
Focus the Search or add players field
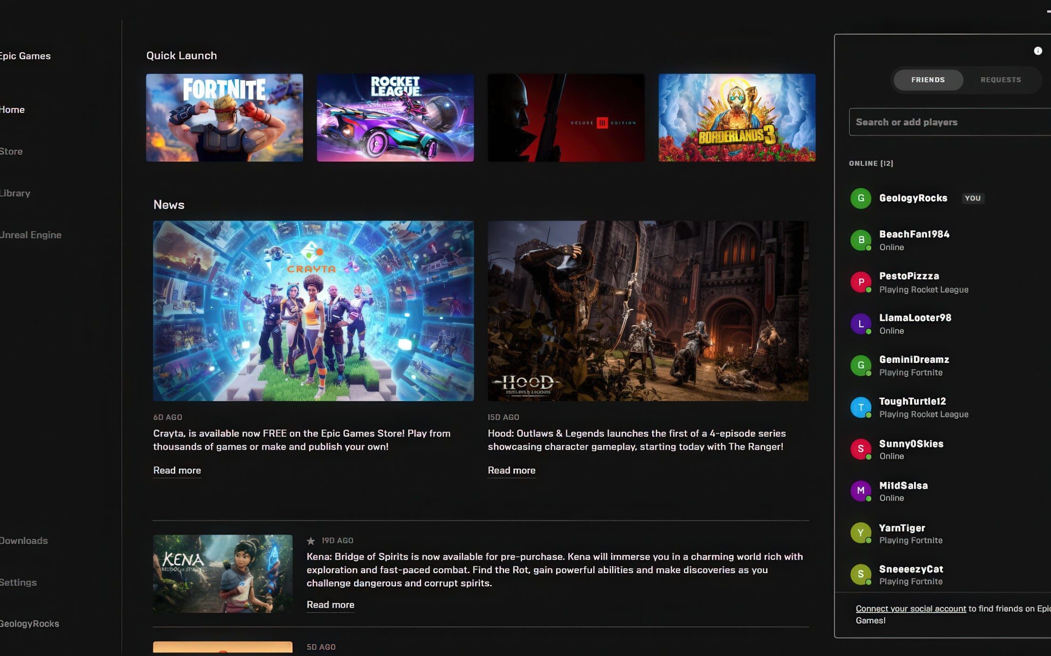950,122
